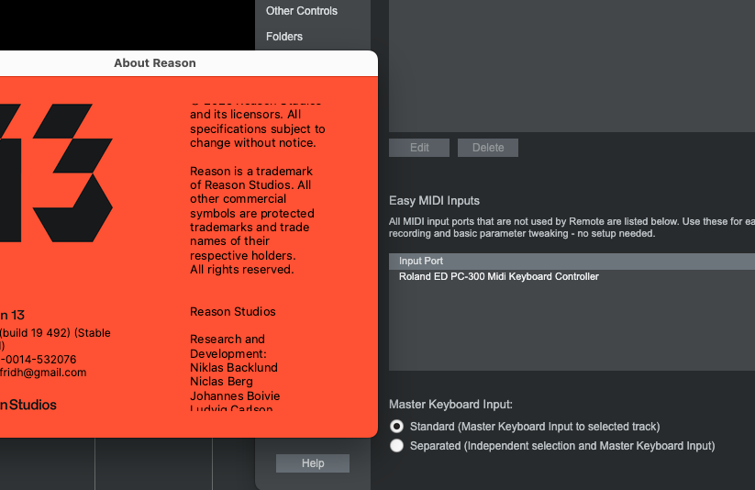Viewport: 755px width, 490px height.
Task: Click the All rights reserved text
Action: coord(241,270)
